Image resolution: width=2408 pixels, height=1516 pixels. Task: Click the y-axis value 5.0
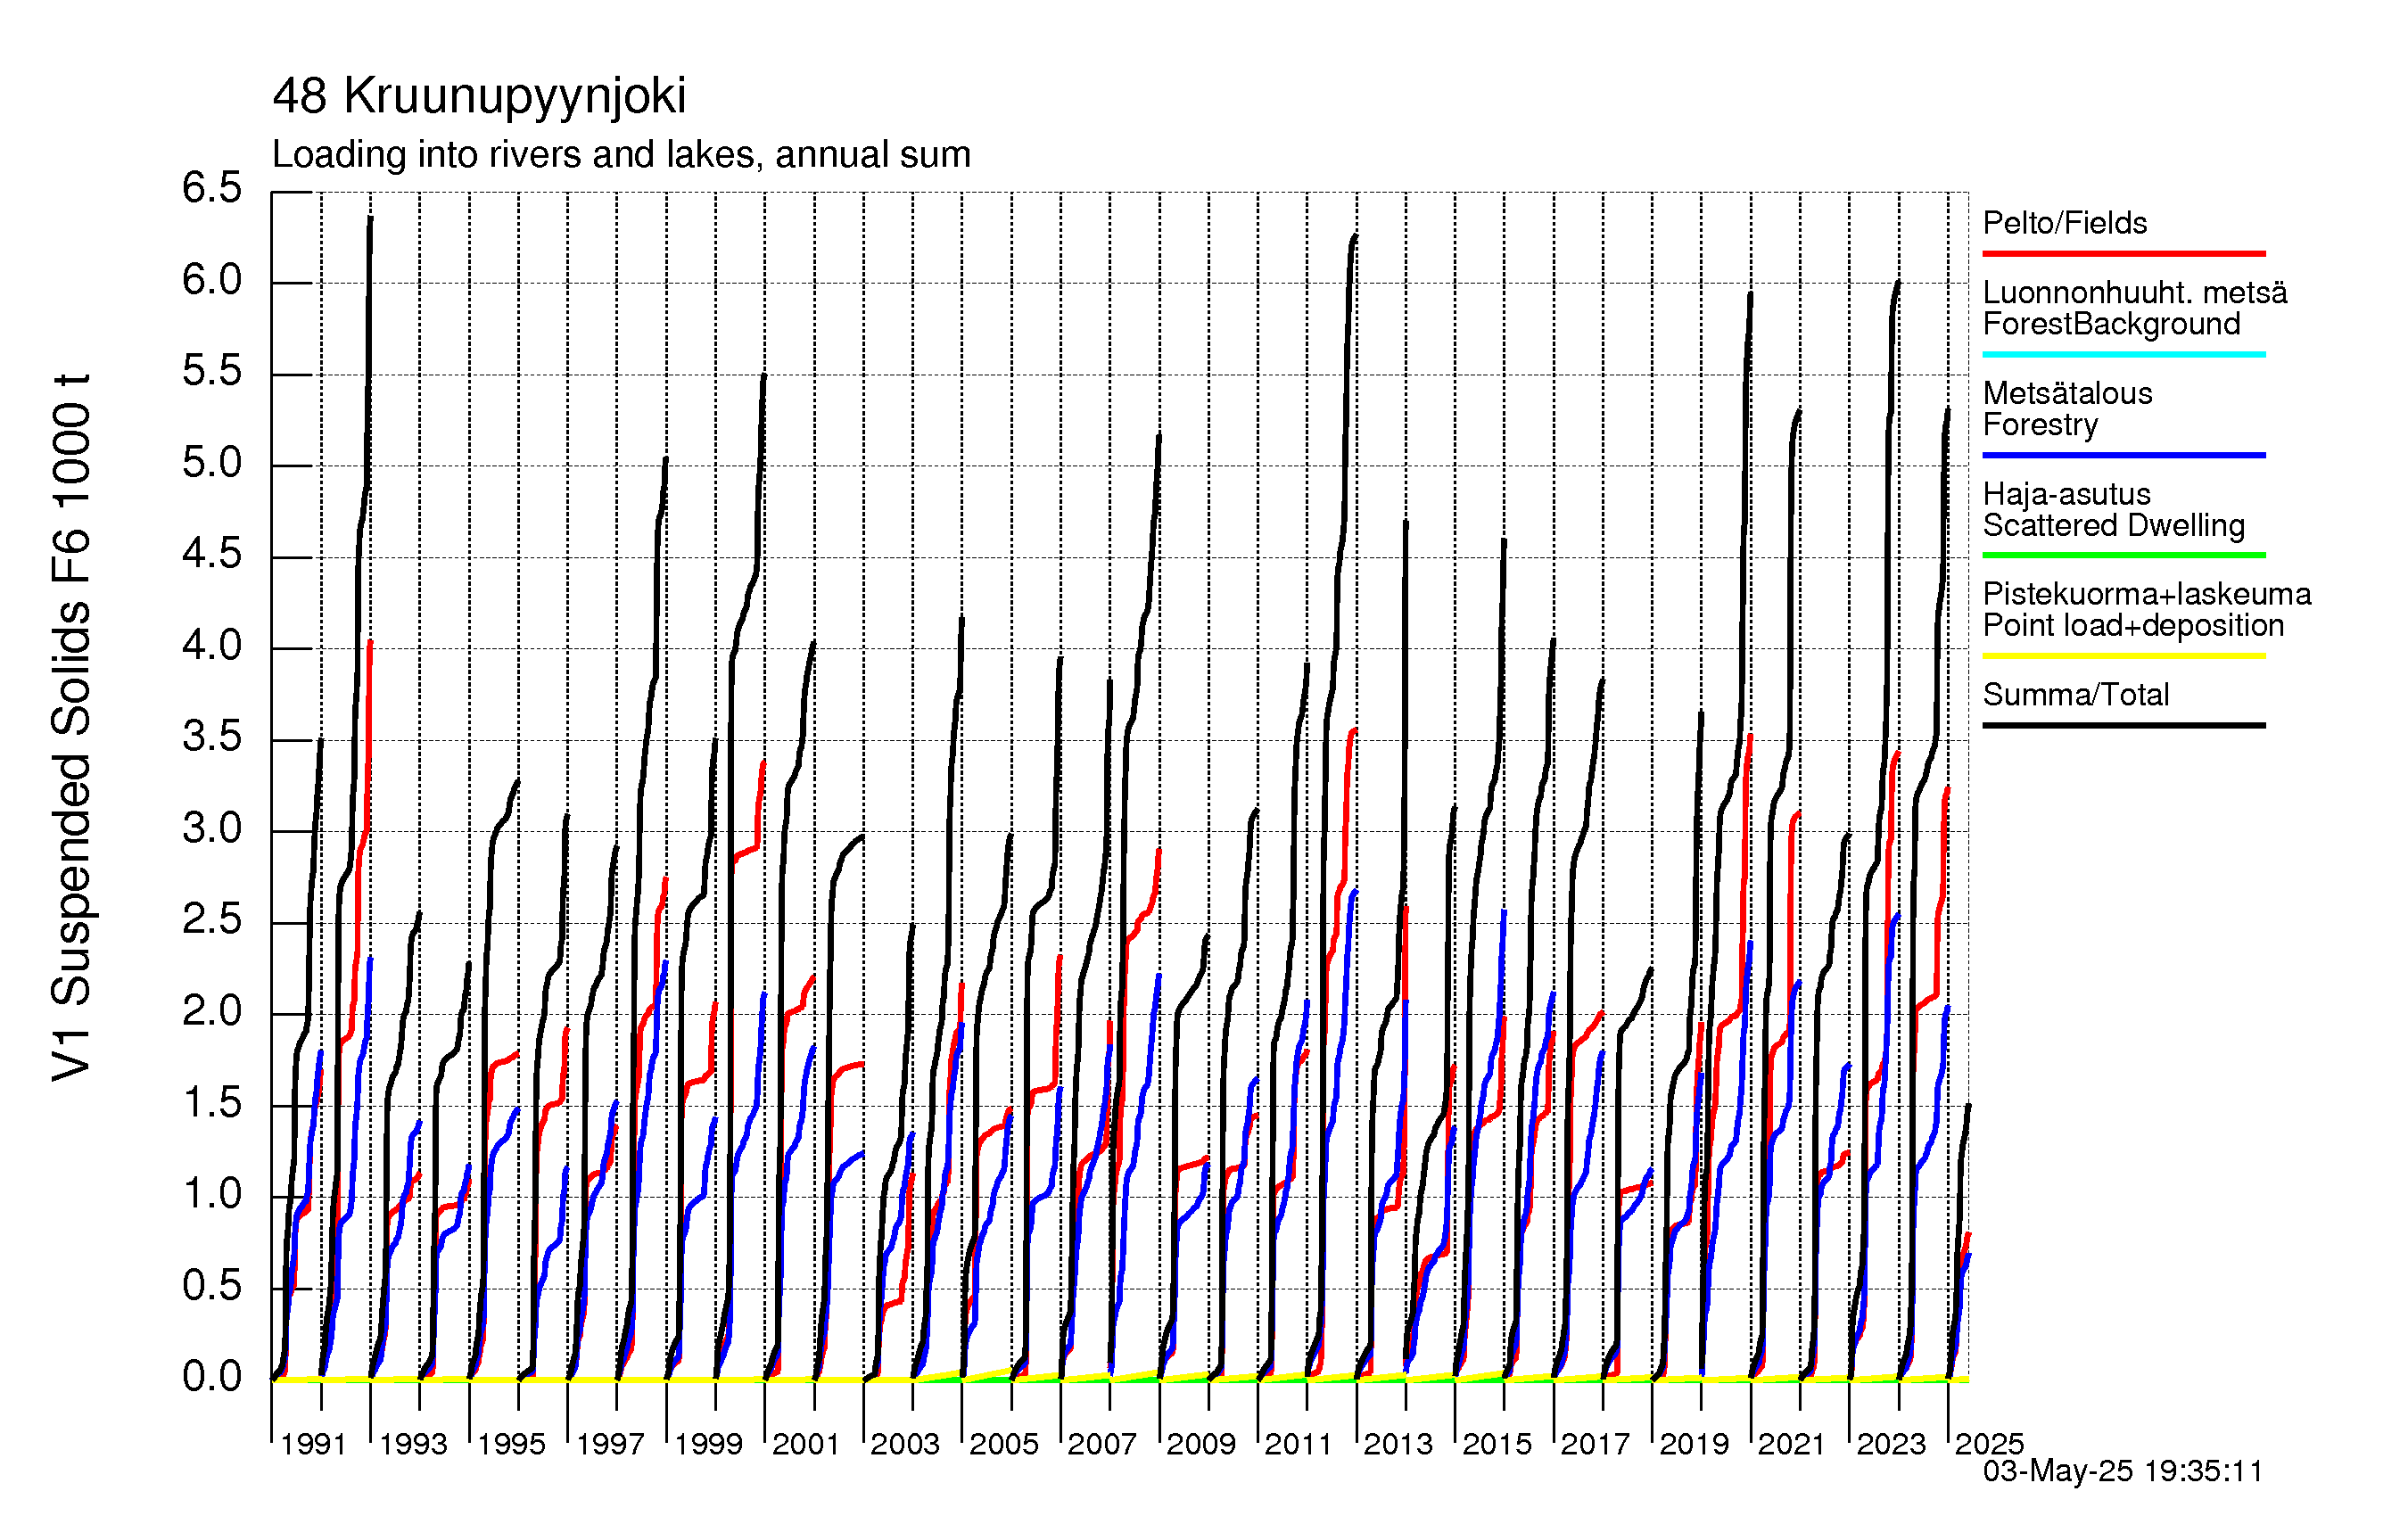pyautogui.click(x=212, y=463)
